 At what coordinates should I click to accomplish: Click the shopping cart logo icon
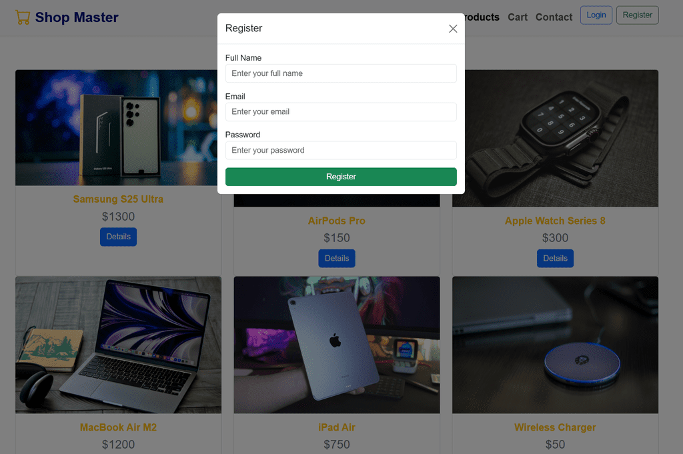pyautogui.click(x=23, y=17)
